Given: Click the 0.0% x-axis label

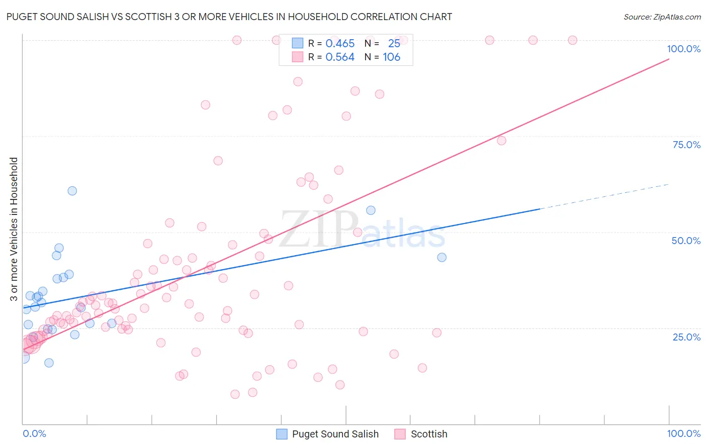Looking at the screenshot, I should [x=34, y=433].
